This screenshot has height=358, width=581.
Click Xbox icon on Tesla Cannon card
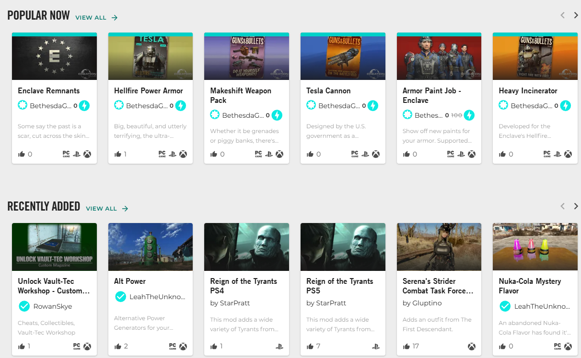click(x=376, y=154)
